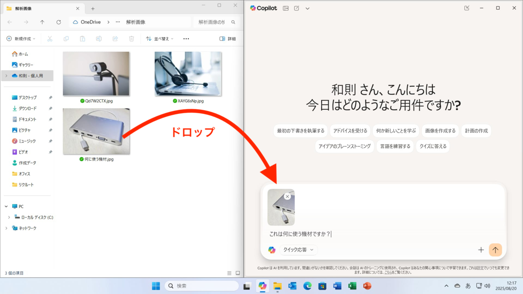
Task: Click the rename icon in Explorer toolbar
Action: coord(99,39)
